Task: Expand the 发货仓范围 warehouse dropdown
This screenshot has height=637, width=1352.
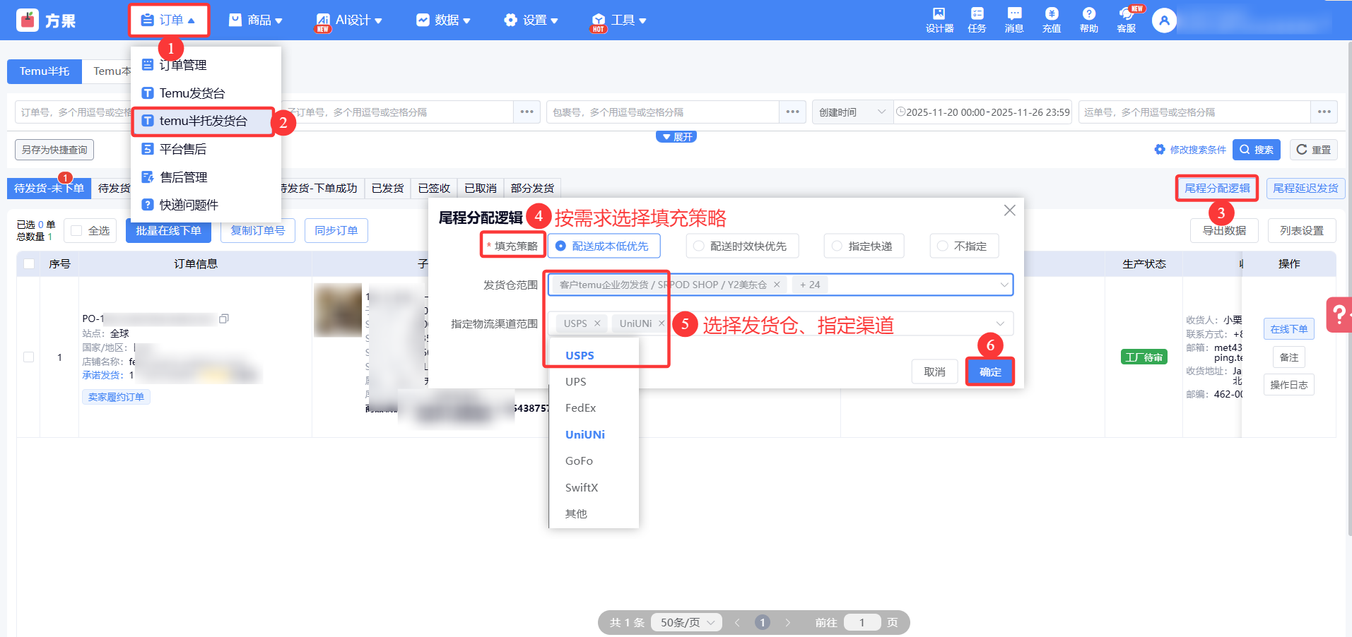Action: [x=1004, y=285]
